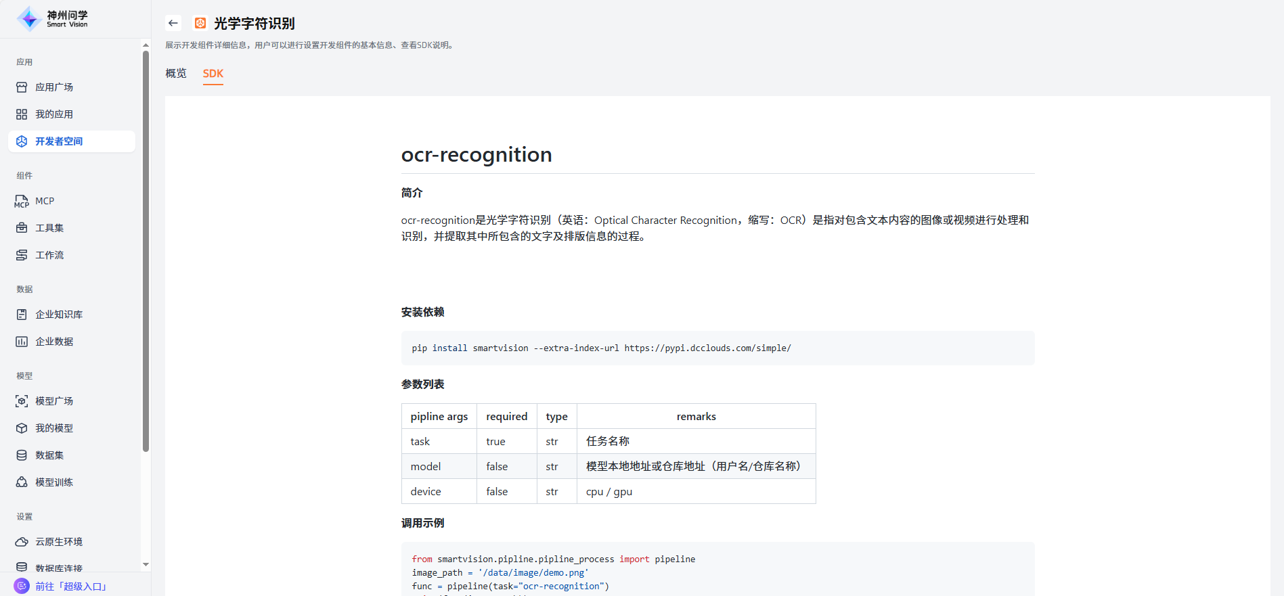Switch to the 概览 tab
Image resolution: width=1284 pixels, height=596 pixels.
[x=176, y=73]
